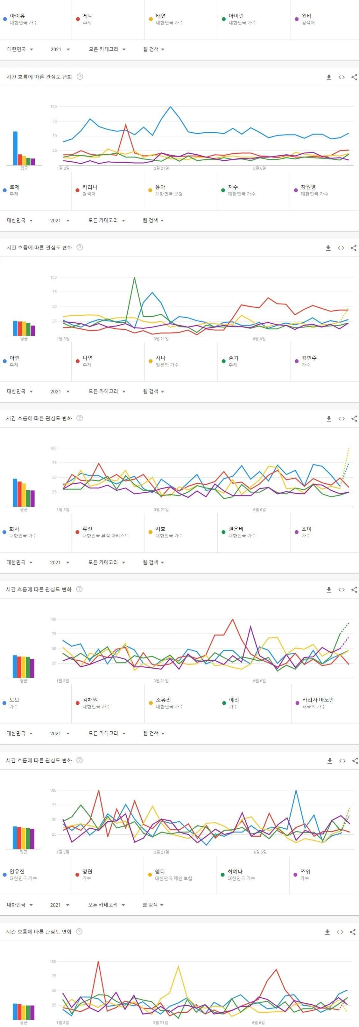Expand 모든 카테고리 dropdown under the 안유진 row
The width and height of the screenshot is (359, 1027).
coord(106,905)
